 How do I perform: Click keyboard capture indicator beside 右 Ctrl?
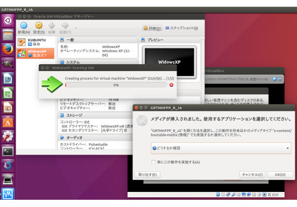264,195
